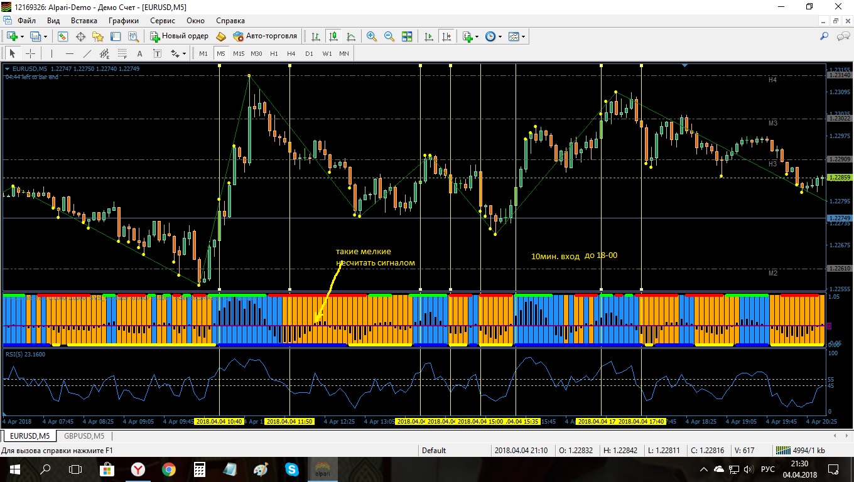Screen dimensions: 854x482
Task: Switch to the GBPUSD,M5 chart tab
Action: point(84,436)
